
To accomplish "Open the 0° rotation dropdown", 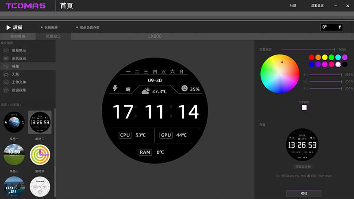I will tap(332, 27).
